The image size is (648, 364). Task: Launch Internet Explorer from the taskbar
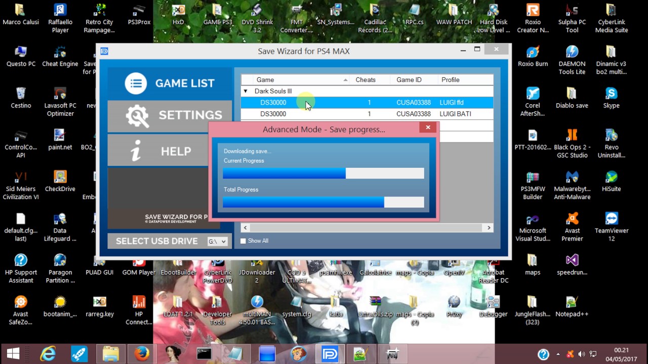point(48,354)
